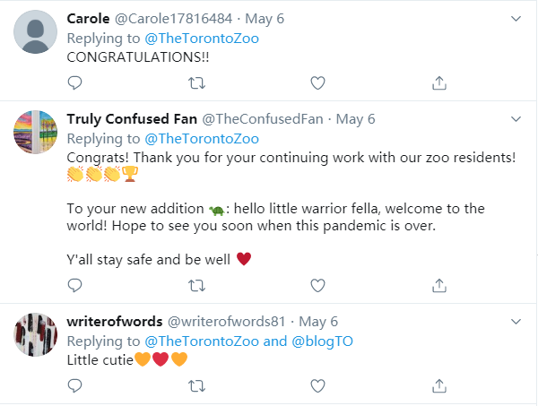538x406 pixels.
Task: Expand more options on Carole's tweet
Action: [x=516, y=17]
